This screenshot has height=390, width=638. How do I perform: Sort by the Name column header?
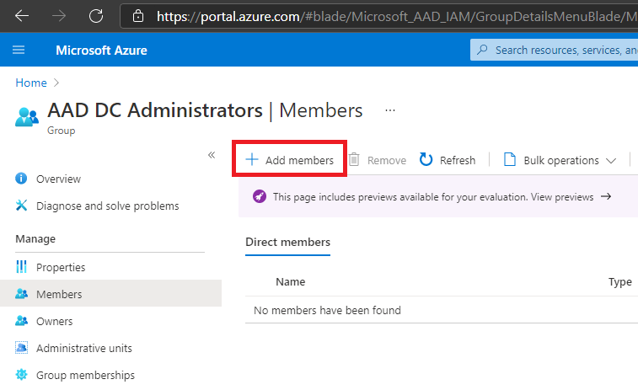(291, 282)
